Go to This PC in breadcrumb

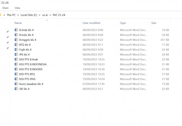(x=11, y=15)
